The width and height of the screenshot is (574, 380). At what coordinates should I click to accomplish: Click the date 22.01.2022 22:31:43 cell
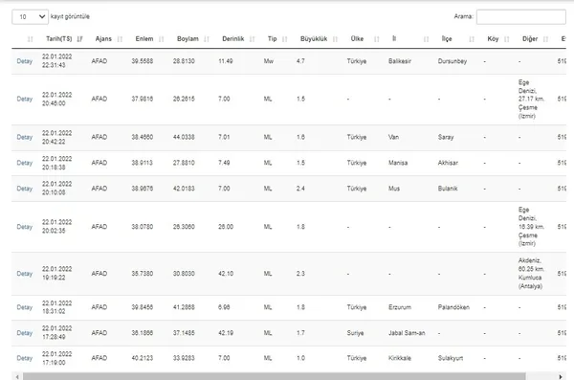56,61
